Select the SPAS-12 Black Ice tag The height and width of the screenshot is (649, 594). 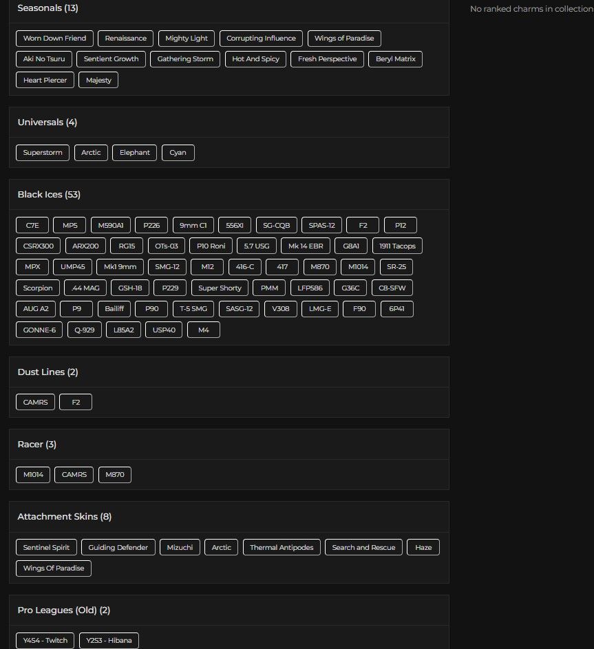click(x=320, y=225)
